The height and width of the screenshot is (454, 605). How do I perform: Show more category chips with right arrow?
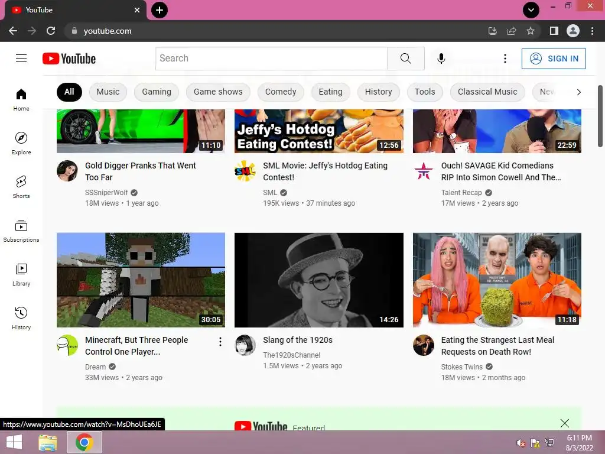click(578, 92)
